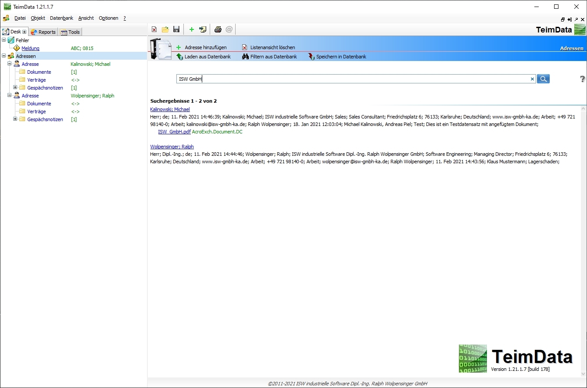Screen dimensions: 587x388
Task: Select Verträge under Kalinowski; Michael
Action: (x=36, y=80)
